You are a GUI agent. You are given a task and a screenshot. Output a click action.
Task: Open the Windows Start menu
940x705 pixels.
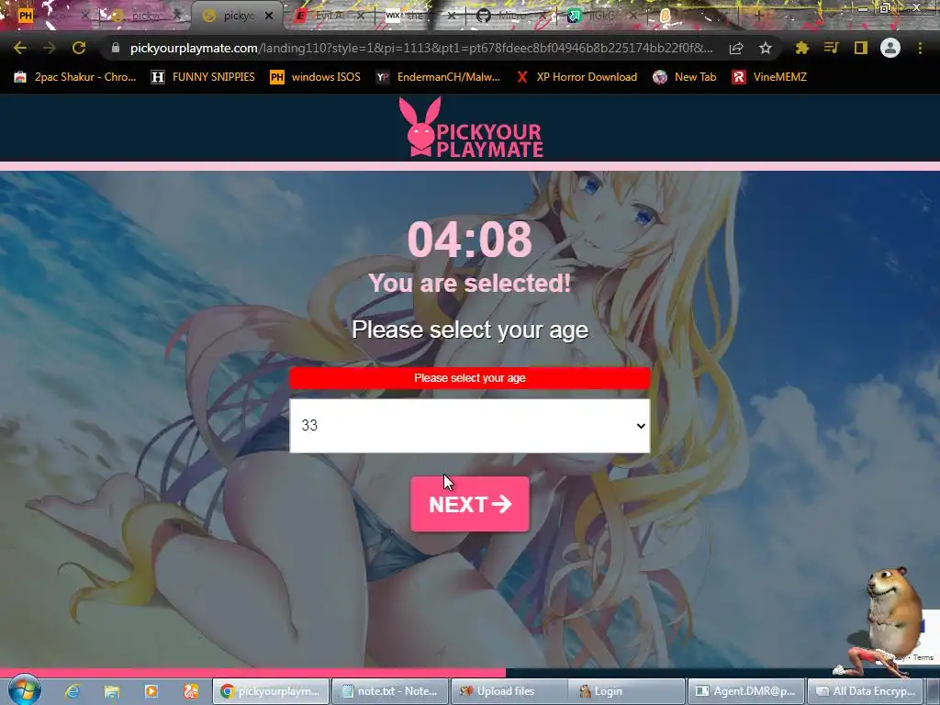[24, 690]
